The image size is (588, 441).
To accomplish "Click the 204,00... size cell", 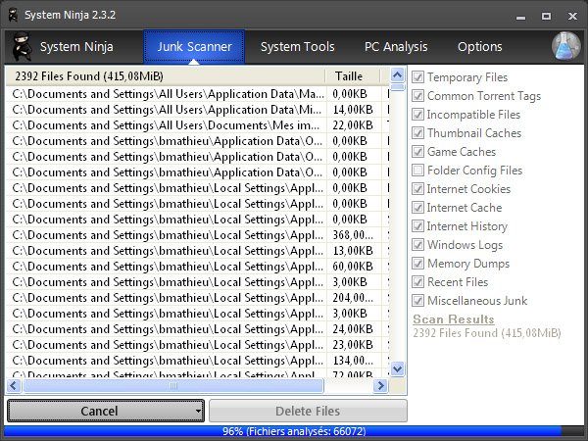I will (x=353, y=298).
